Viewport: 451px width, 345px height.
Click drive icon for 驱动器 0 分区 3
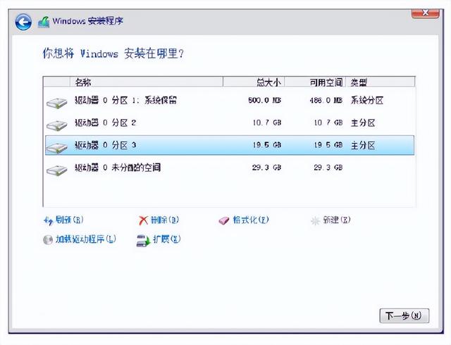click(56, 148)
